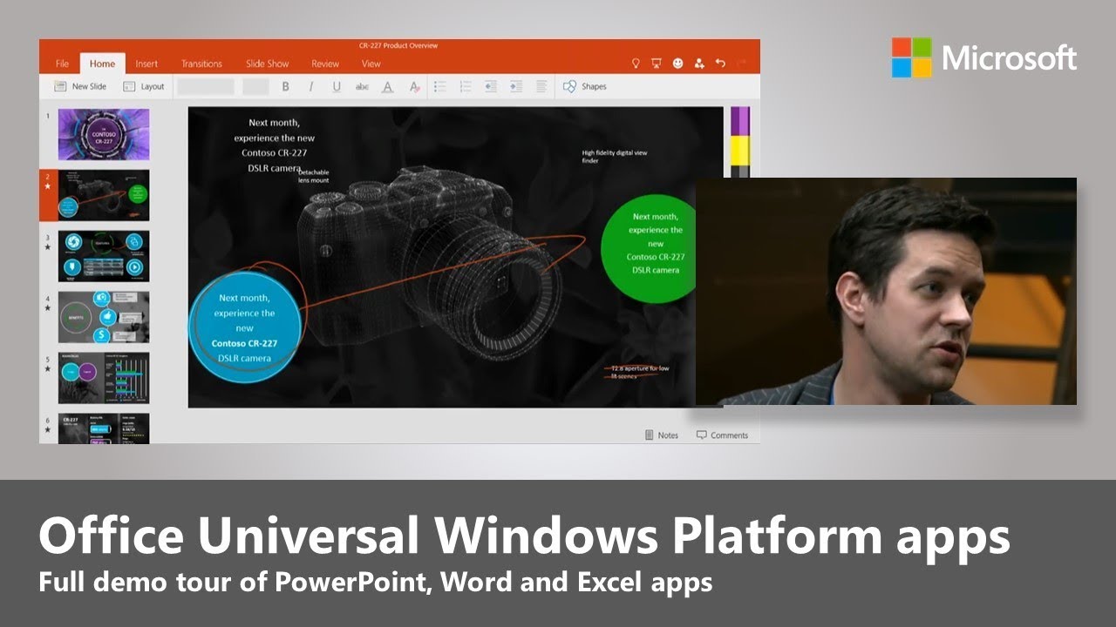This screenshot has width=1116, height=627.
Task: Select the slide 2 thumbnail
Action: tap(104, 195)
